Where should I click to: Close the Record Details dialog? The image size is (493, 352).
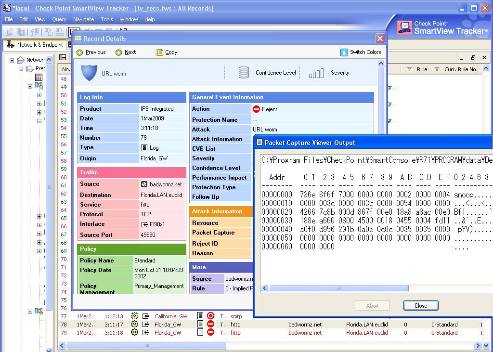pyautogui.click(x=380, y=39)
